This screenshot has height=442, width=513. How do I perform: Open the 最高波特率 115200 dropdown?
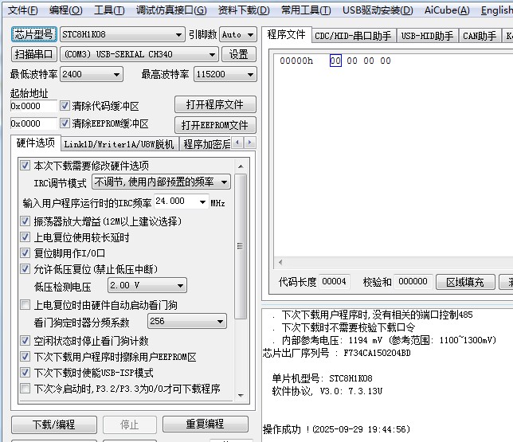click(250, 75)
